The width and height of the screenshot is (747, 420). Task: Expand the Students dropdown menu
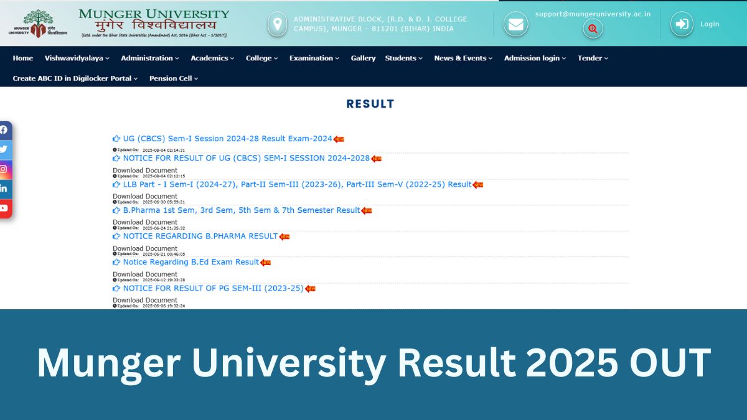click(x=403, y=58)
